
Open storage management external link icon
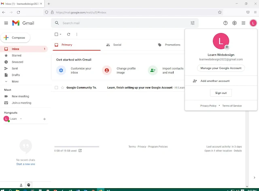coord(80,151)
